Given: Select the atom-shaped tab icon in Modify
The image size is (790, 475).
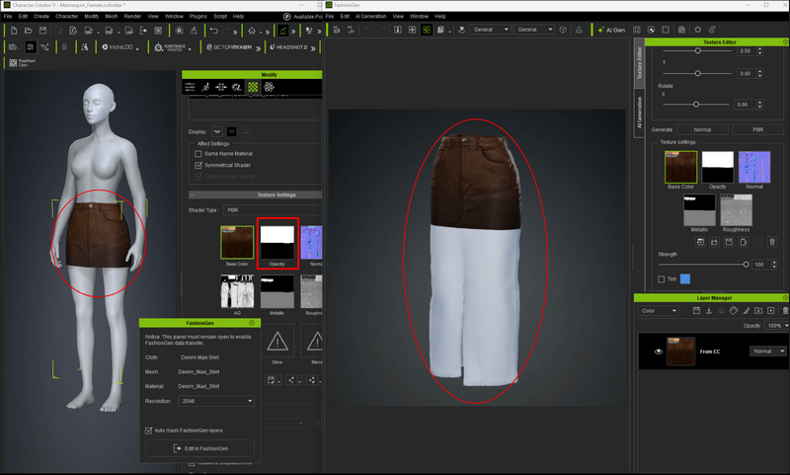Looking at the screenshot, I should click(269, 87).
